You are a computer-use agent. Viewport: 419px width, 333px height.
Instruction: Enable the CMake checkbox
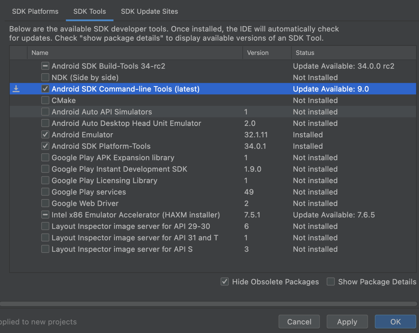[45, 100]
